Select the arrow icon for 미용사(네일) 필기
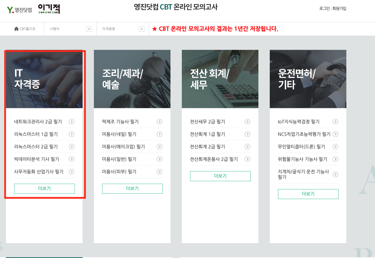The image size is (375, 258). pos(160,134)
